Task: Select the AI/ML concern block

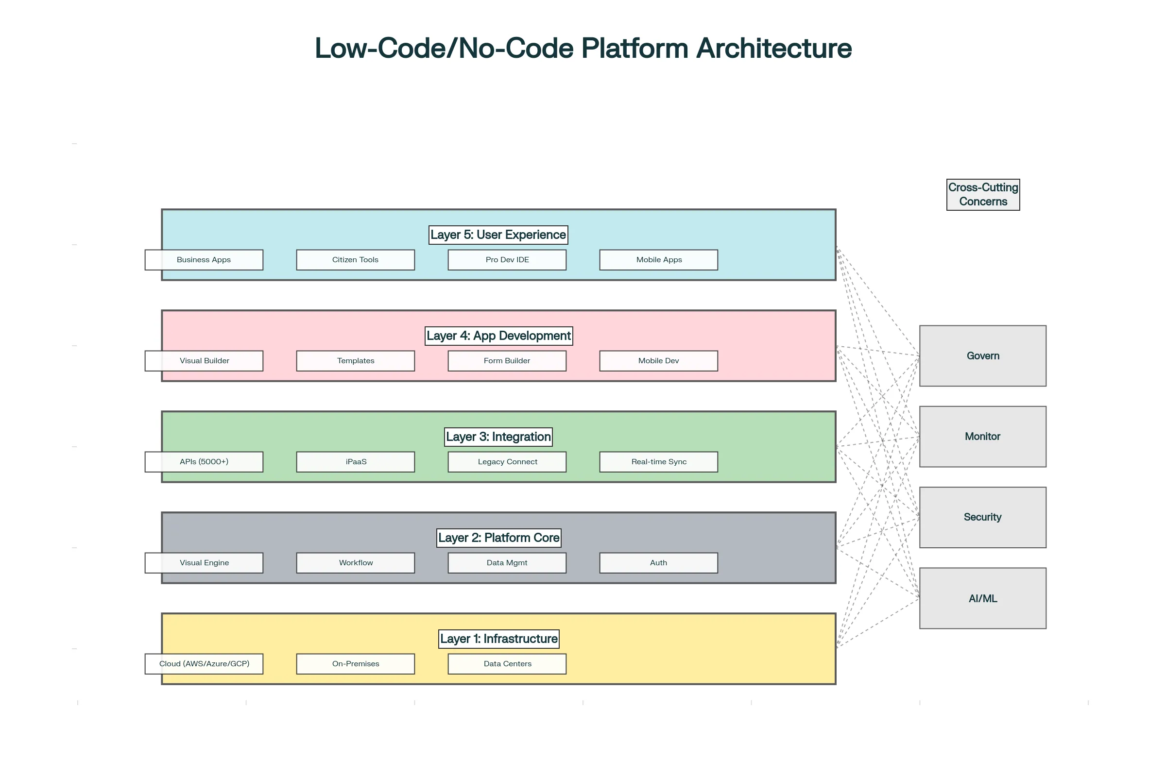Action: coord(982,598)
